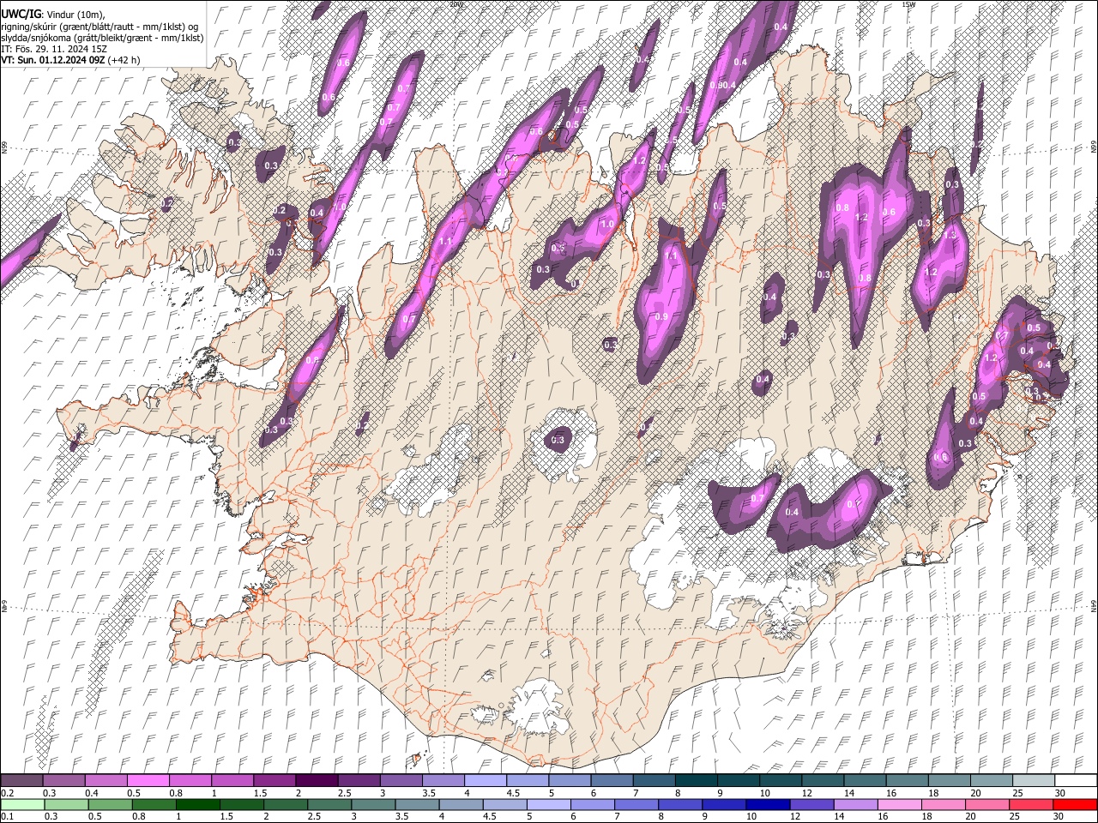Click the '15W' longitude label on the map edge
The width and height of the screenshot is (1098, 823).
908,4
